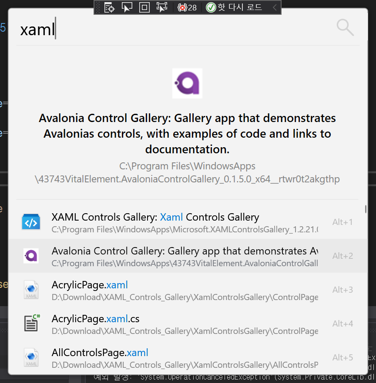Viewport: 376px width, 383px height.
Task: Click the search magnifier icon
Action: coord(345,27)
